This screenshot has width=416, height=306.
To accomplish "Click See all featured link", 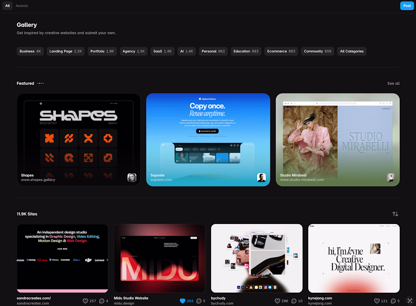I will [x=393, y=83].
